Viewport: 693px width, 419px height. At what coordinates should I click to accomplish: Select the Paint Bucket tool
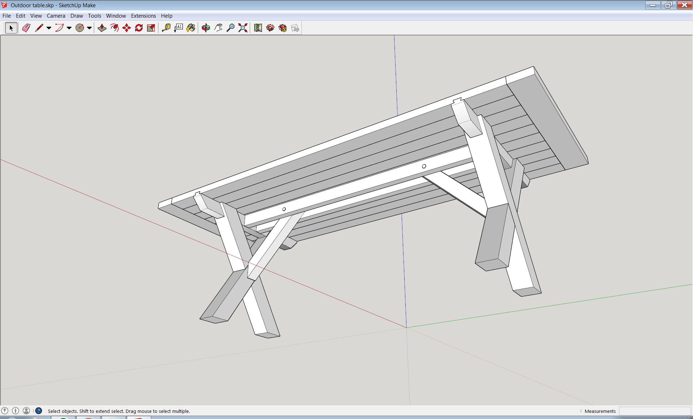click(x=191, y=28)
